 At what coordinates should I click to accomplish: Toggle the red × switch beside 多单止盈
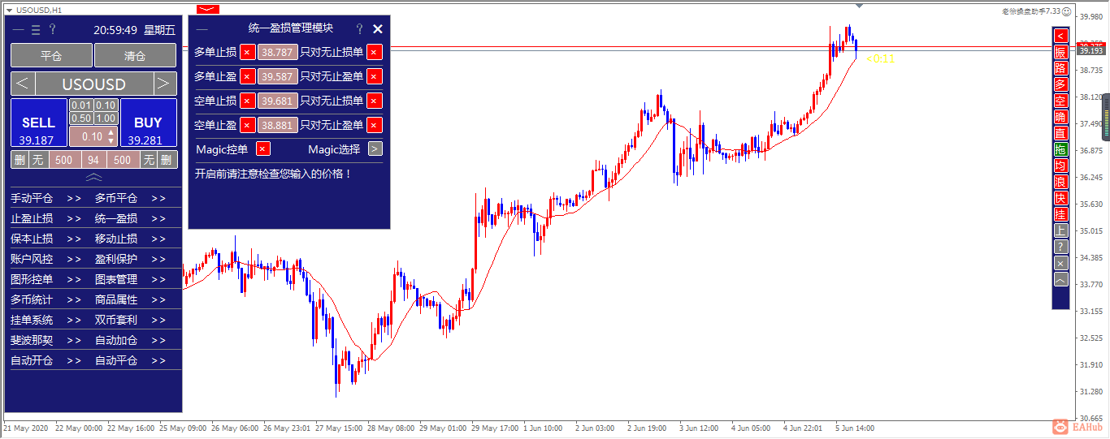pos(248,77)
